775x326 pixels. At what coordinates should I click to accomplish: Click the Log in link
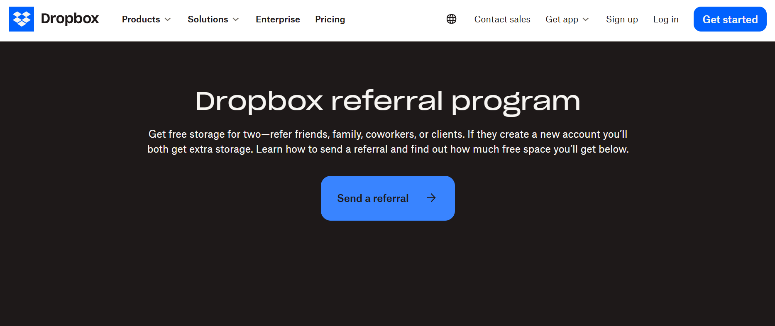[x=666, y=19]
